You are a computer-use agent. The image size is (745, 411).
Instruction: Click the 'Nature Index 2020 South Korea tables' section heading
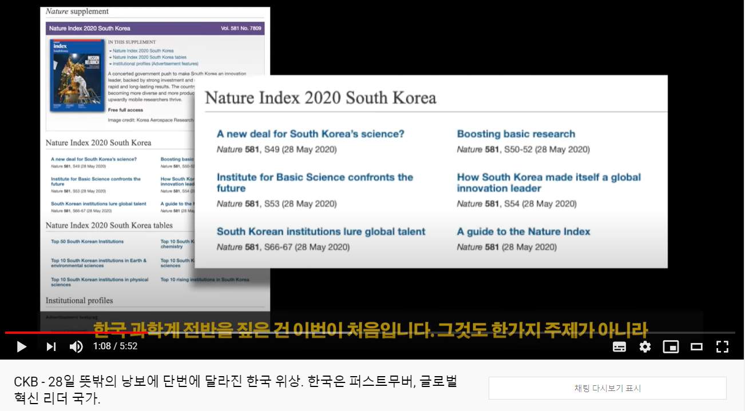pos(109,226)
